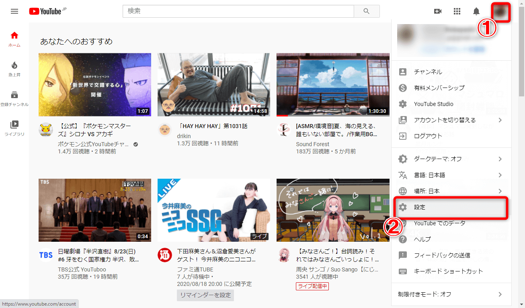Expand the ダークテーマ: オフ arrow

500,159
